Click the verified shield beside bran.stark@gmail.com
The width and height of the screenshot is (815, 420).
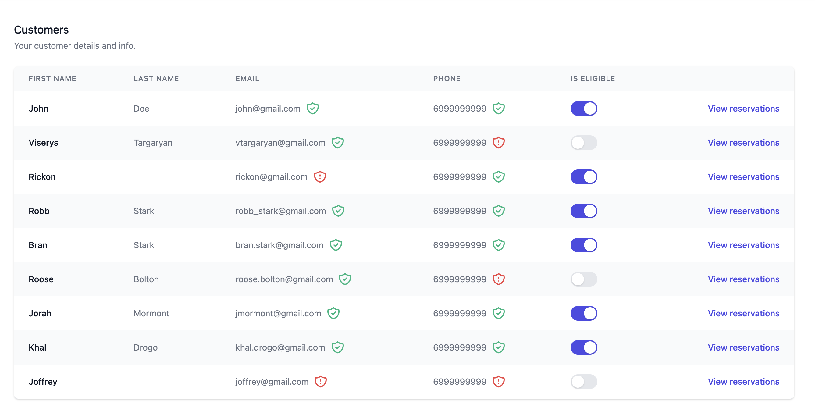336,245
